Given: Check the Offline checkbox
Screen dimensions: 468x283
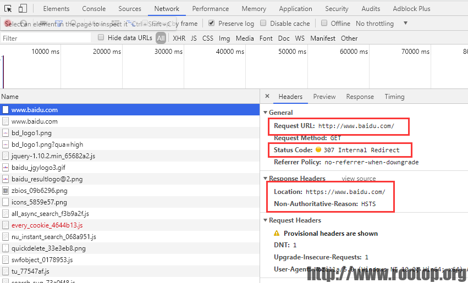Looking at the screenshot, I should coord(324,23).
